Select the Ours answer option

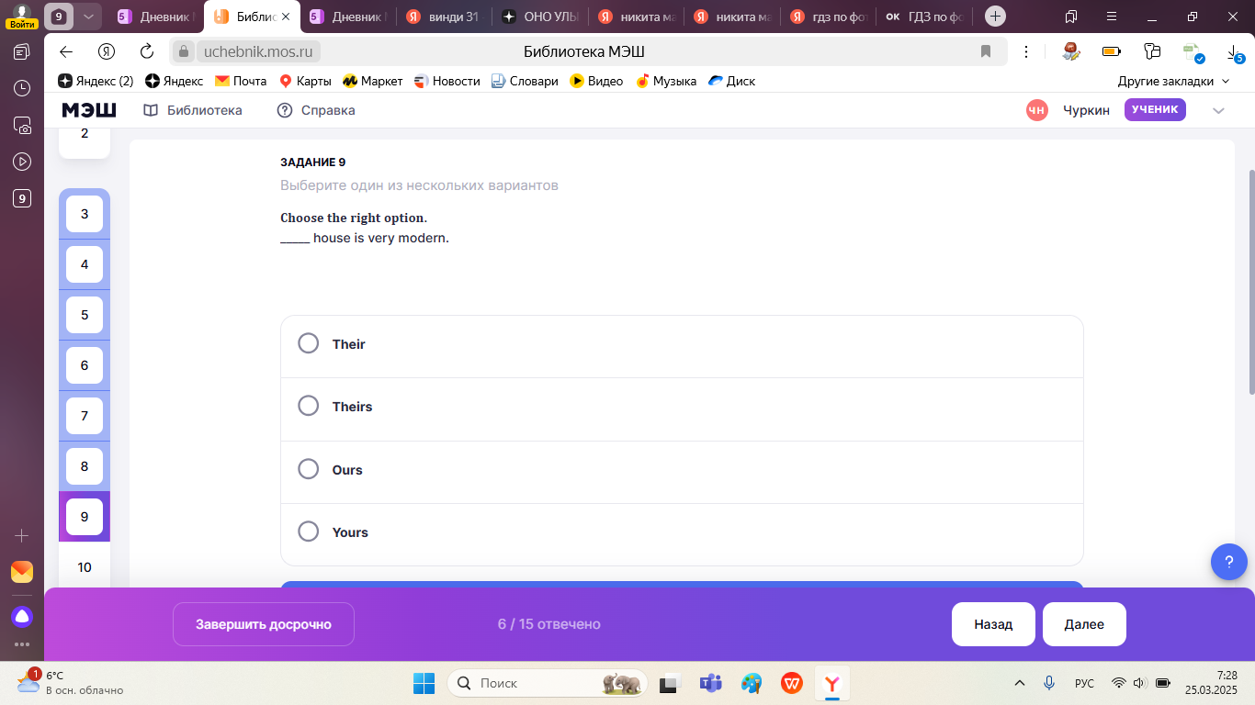click(309, 469)
